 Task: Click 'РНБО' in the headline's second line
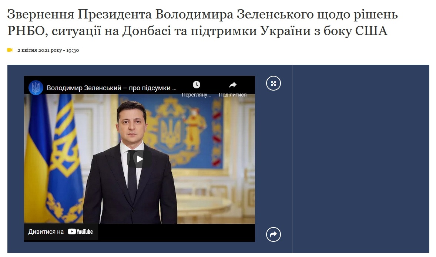click(26, 31)
